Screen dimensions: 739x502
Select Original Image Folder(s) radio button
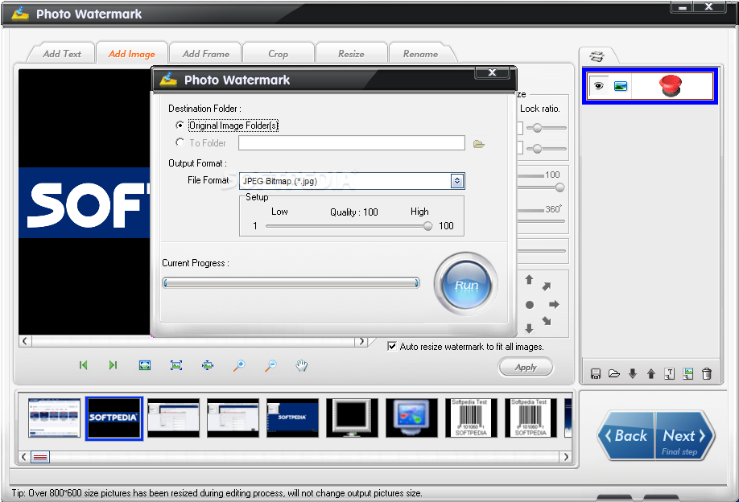180,125
